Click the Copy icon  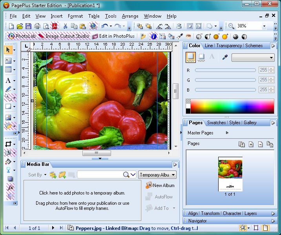click(x=74, y=26)
